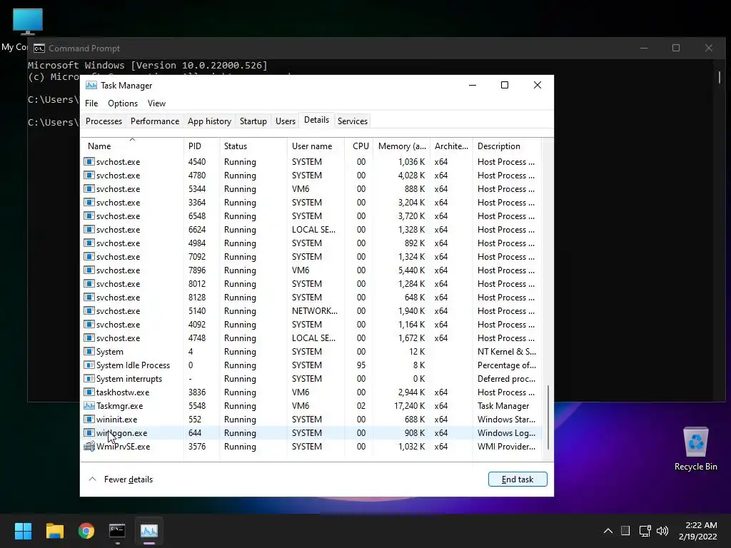Click the End task button
Image resolution: width=731 pixels, height=548 pixels.
coord(518,479)
